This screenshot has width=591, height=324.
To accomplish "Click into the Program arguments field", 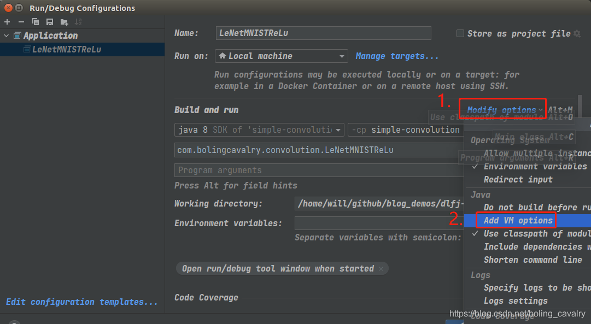I will coord(317,170).
